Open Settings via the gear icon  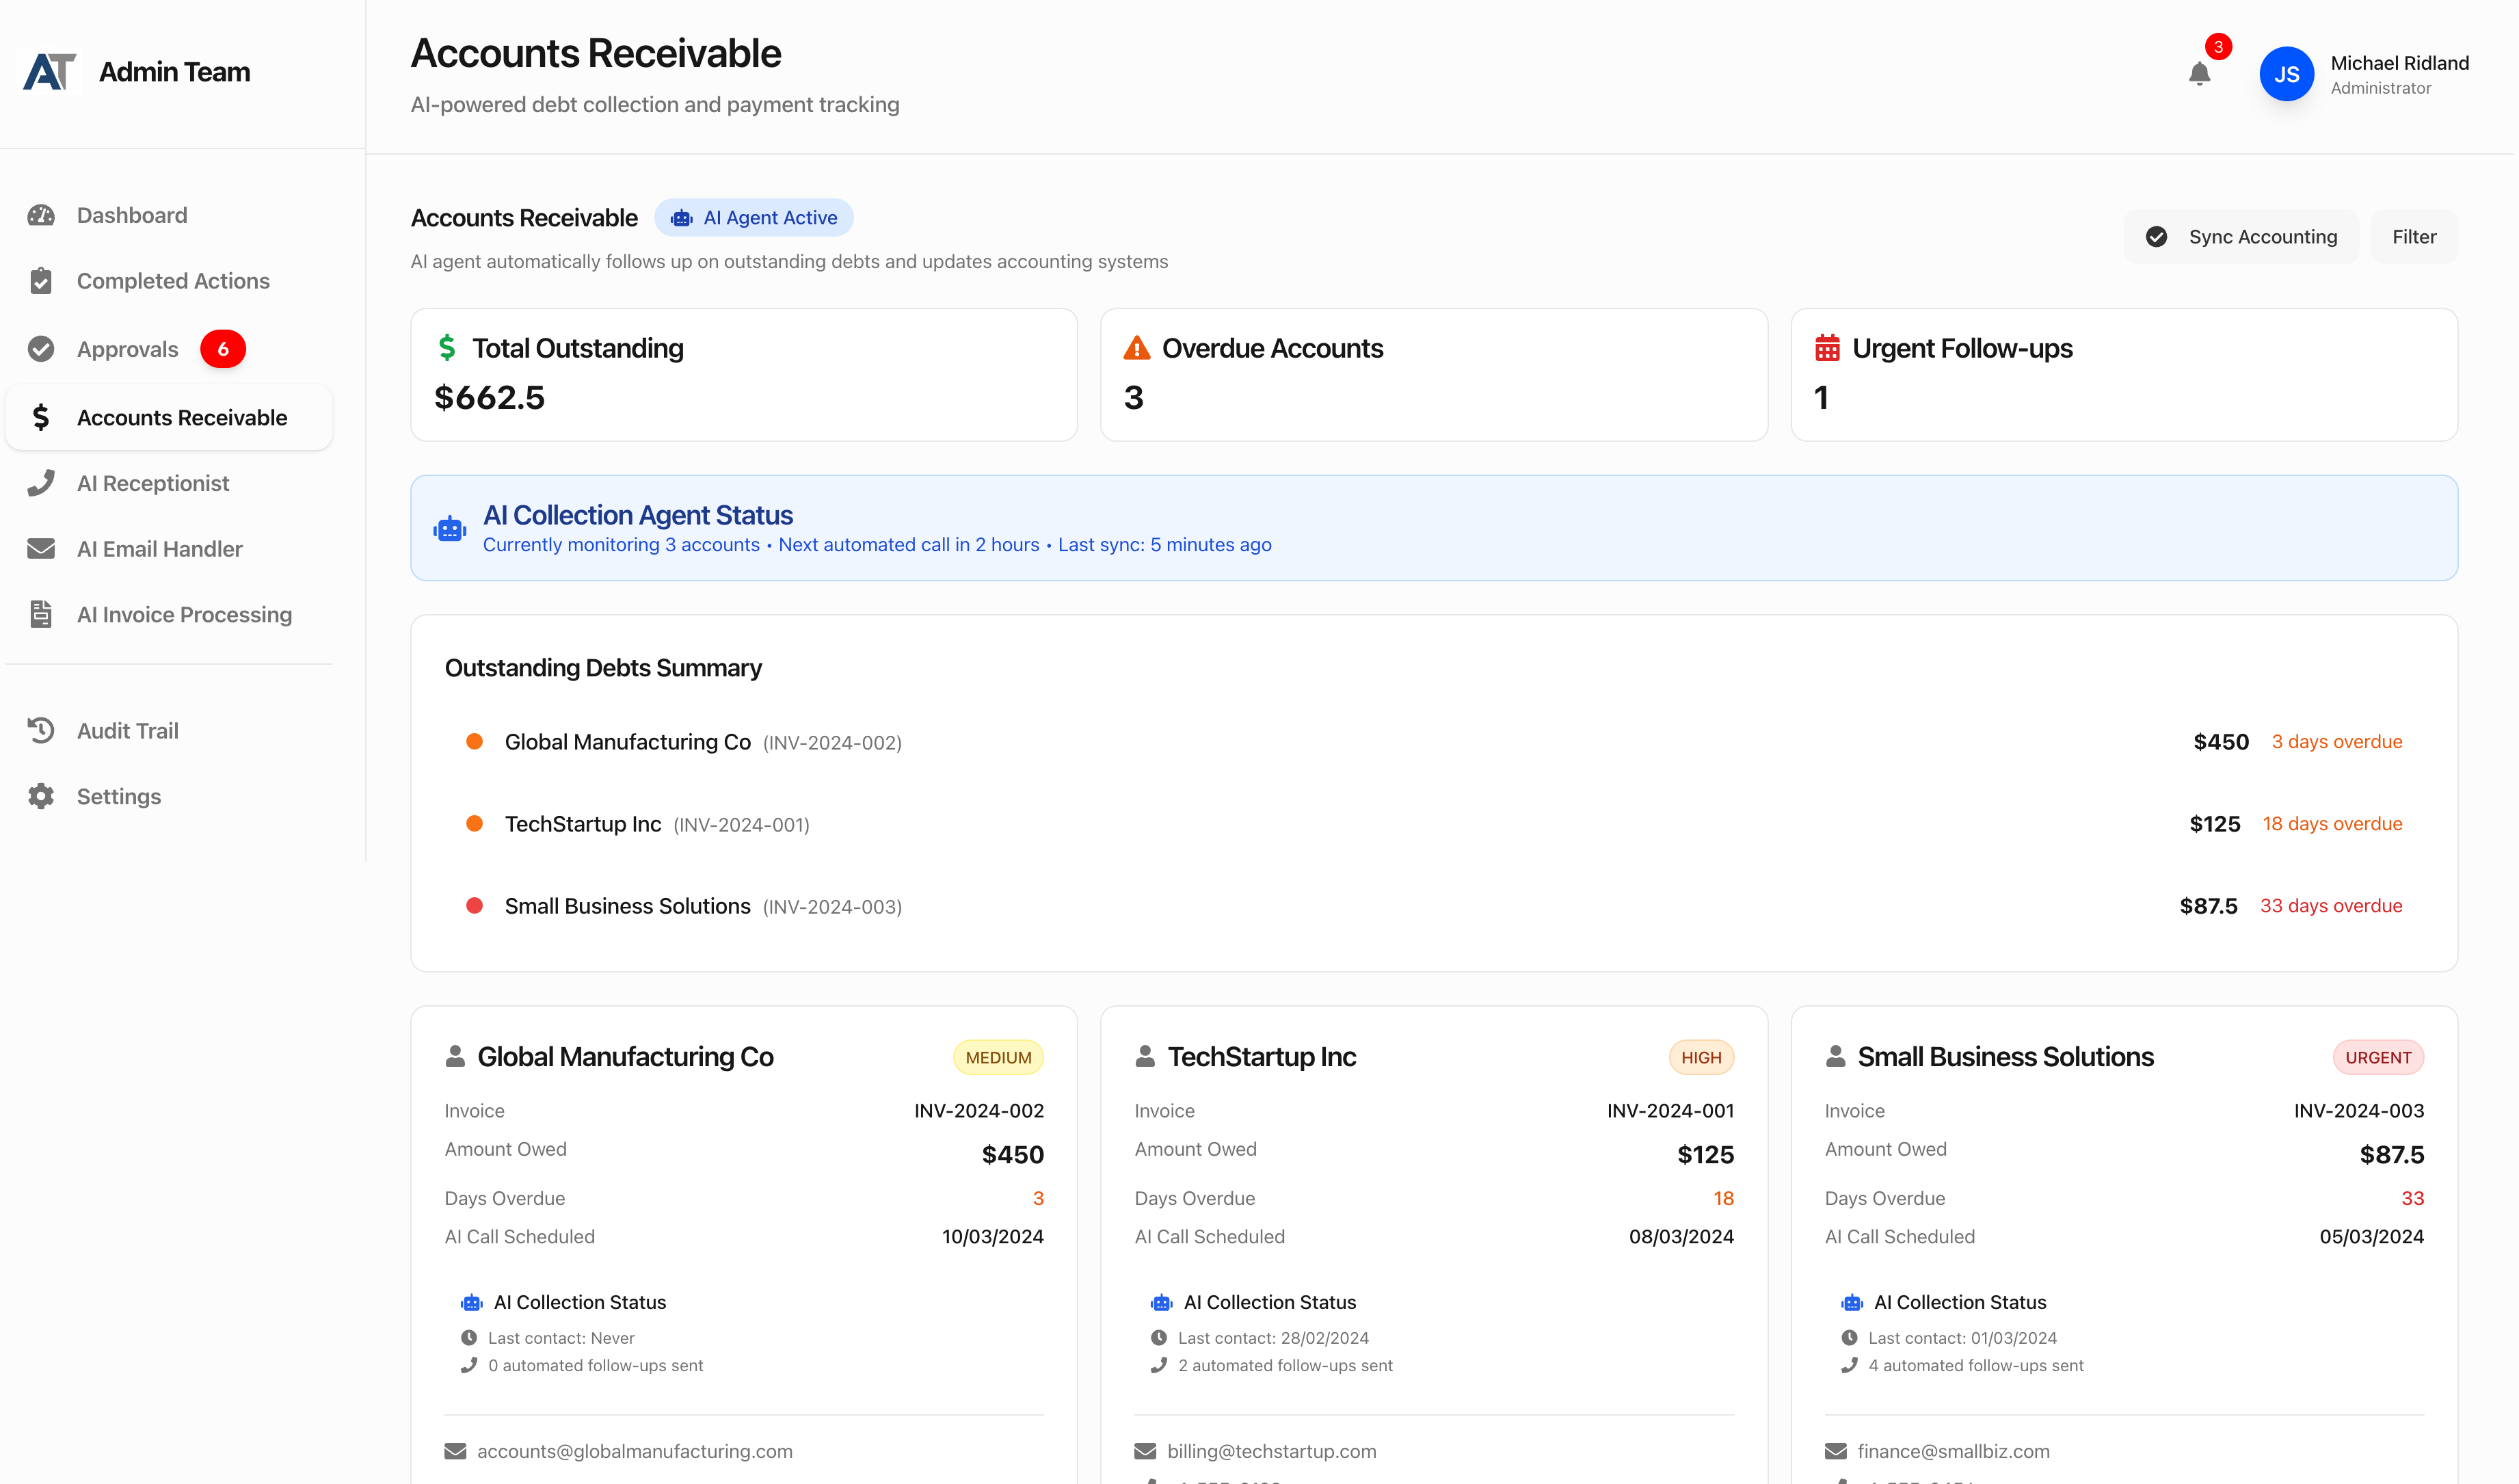[40, 796]
